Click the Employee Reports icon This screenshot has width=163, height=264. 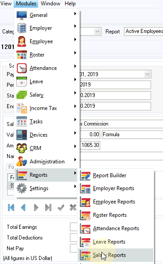[x=85, y=202]
